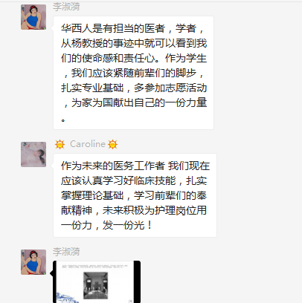
Task: Open 李淑漪's avatar beside the first text message
Action: point(33,17)
